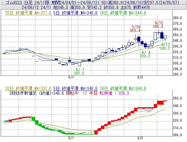Click the 5/30 353.4 high annotation

click(135, 29)
